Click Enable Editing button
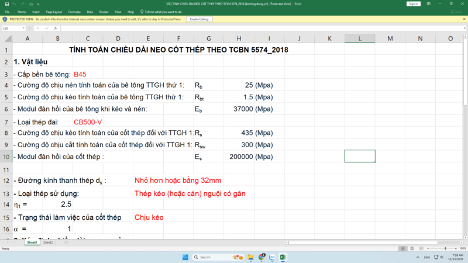 (199, 19)
